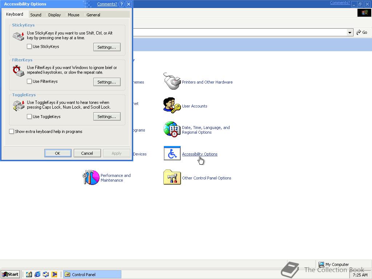Open Other Control Panel Options folder icon
The image size is (372, 279).
coord(172,177)
